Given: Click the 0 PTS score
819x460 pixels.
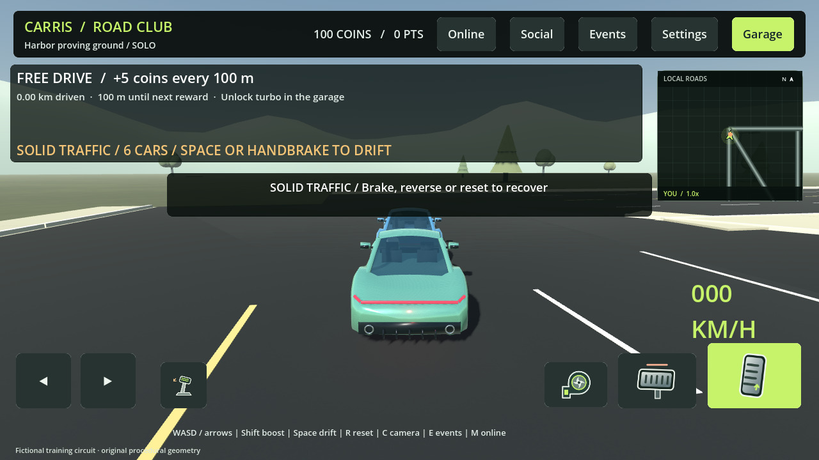Looking at the screenshot, I should [409, 34].
